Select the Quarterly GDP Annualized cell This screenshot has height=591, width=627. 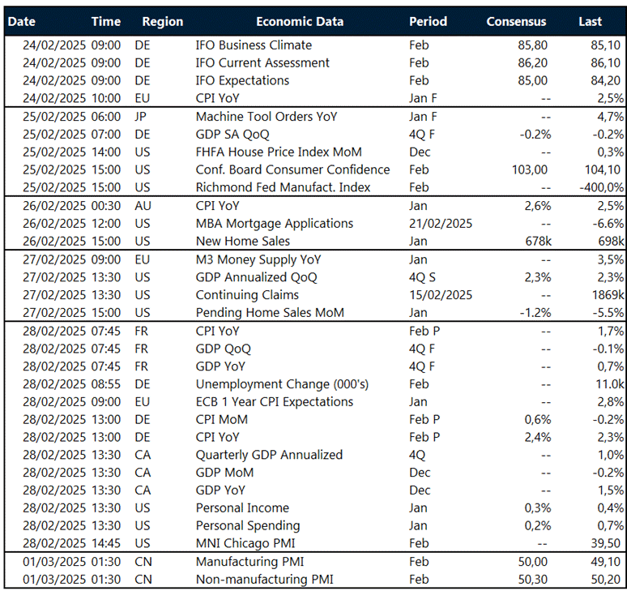click(x=269, y=455)
